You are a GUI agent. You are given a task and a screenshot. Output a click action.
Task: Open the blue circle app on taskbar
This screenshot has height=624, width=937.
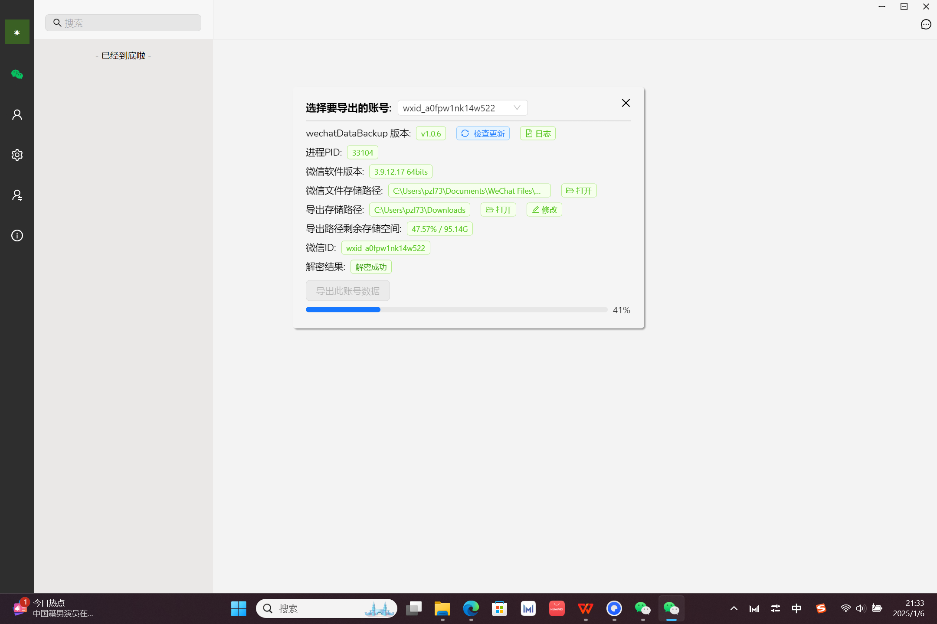(x=614, y=608)
